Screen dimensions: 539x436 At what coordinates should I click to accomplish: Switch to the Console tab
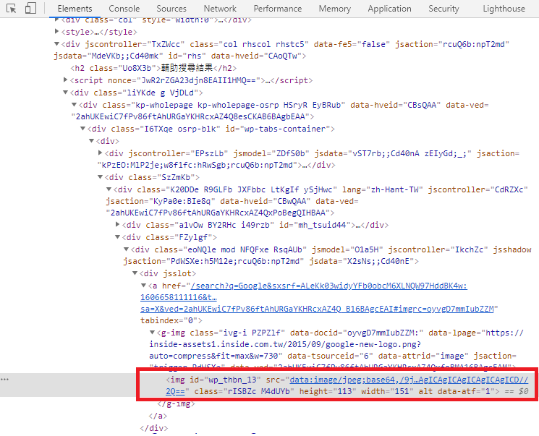[x=124, y=9]
